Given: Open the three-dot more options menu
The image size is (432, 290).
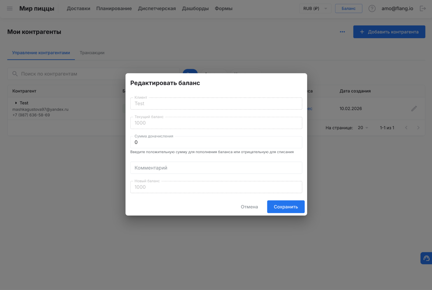Looking at the screenshot, I should coord(342,32).
